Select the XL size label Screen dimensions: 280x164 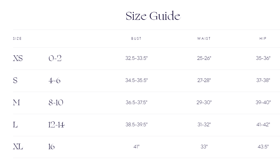(x=18, y=147)
